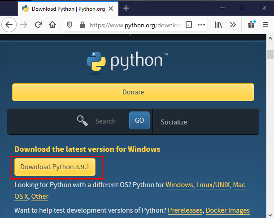
Task: Click the forward navigation arrow
Action: click(24, 25)
